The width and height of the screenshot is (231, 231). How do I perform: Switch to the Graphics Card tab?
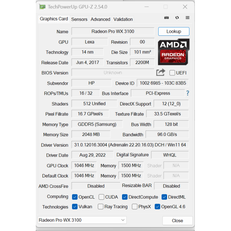click(x=54, y=19)
